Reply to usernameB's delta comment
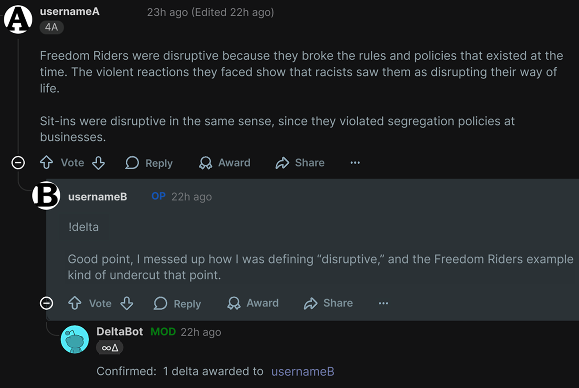This screenshot has width=579, height=388. tap(177, 303)
